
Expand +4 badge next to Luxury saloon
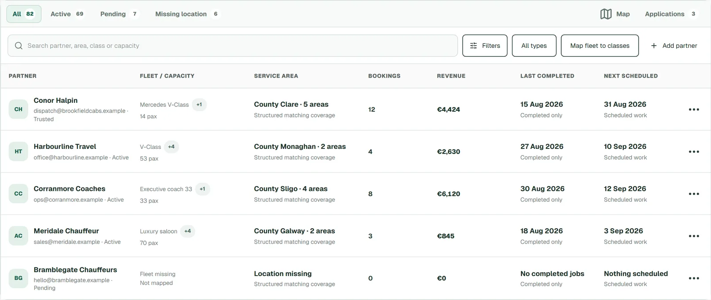tap(188, 231)
